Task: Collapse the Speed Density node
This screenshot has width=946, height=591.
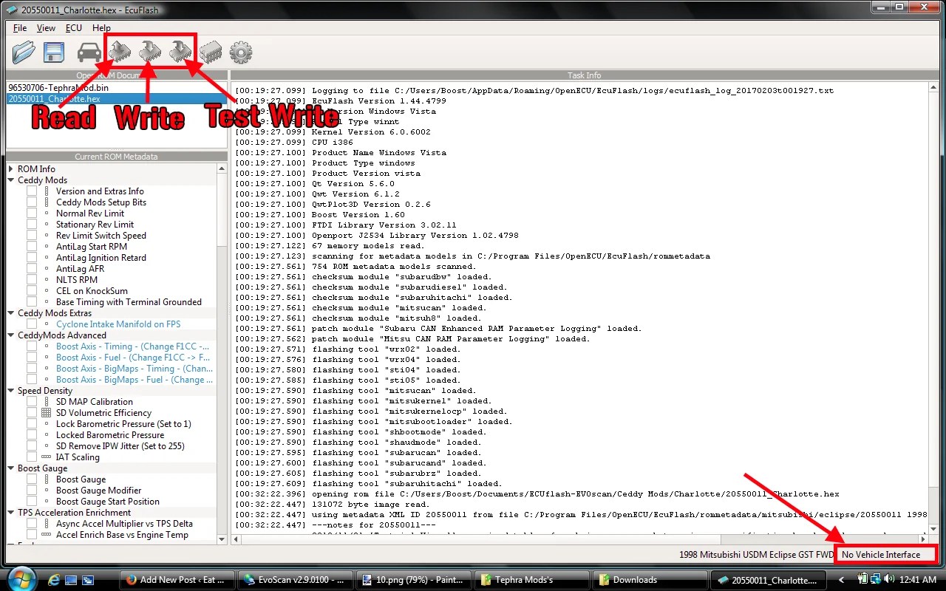Action: (11, 390)
